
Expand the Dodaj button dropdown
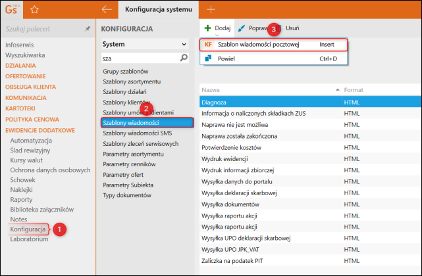(218, 35)
